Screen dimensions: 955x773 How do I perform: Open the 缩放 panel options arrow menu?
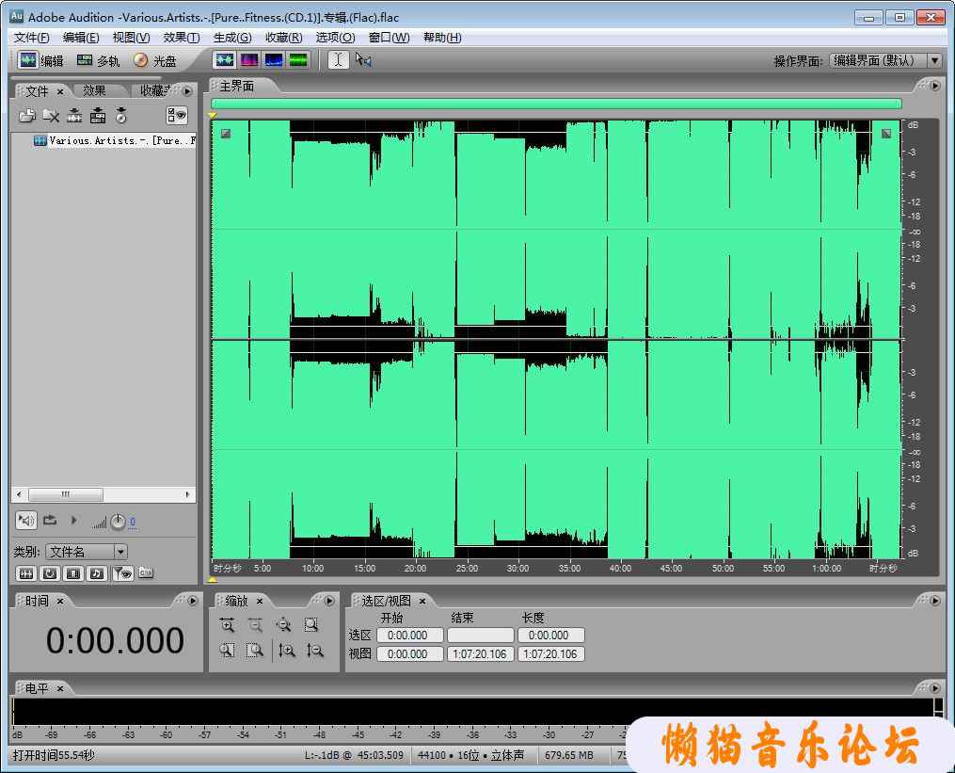tap(329, 601)
